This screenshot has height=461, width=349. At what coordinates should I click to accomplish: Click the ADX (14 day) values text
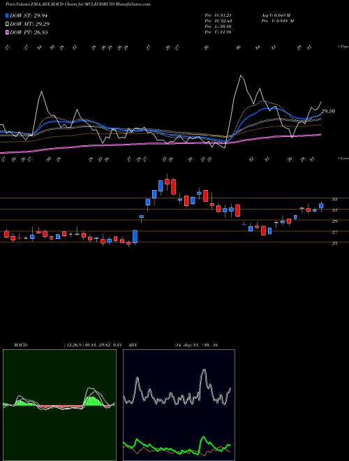196,345
